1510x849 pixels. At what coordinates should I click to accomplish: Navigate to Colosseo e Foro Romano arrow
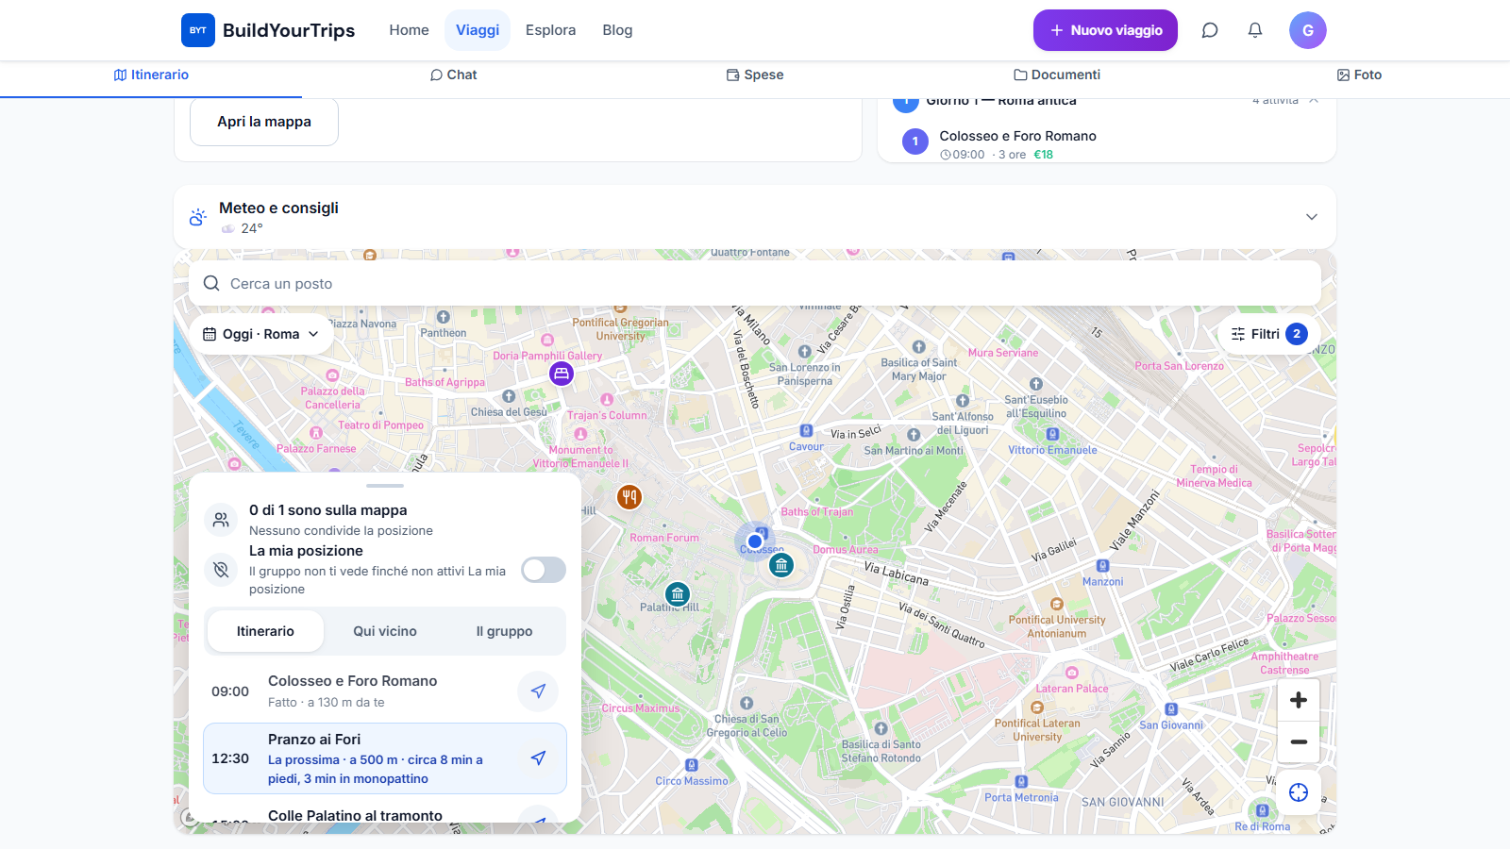click(538, 691)
